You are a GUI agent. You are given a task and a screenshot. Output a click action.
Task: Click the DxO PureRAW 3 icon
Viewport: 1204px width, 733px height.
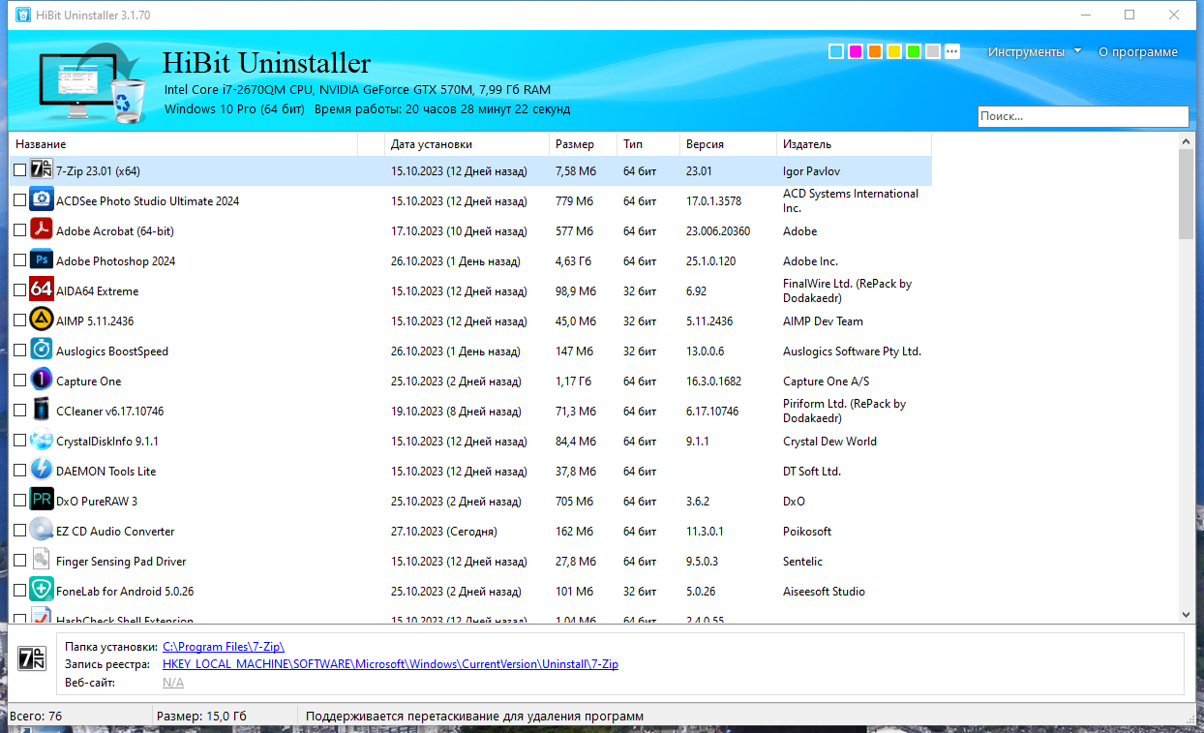[42, 501]
